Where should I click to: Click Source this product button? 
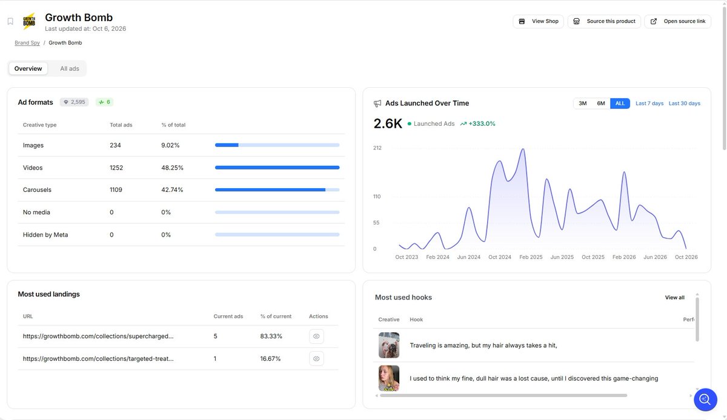[x=605, y=21]
